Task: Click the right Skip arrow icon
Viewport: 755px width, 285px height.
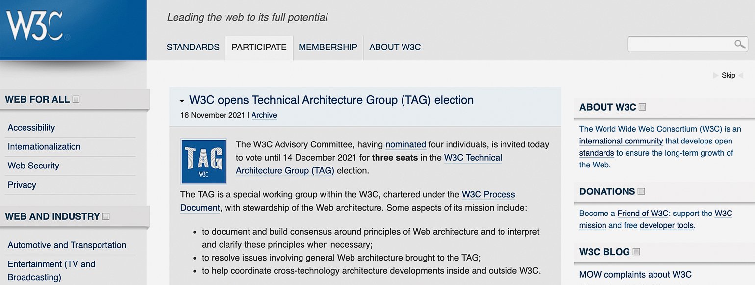Action: [x=741, y=75]
